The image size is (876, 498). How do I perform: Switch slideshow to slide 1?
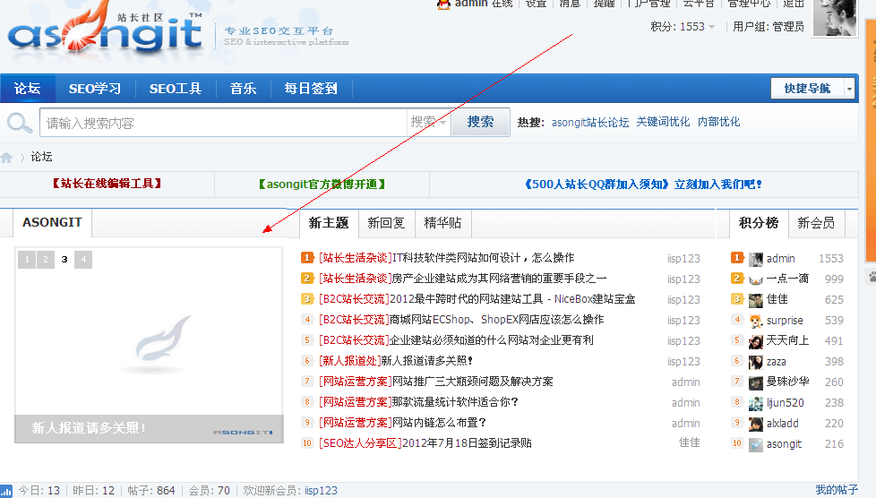point(25,260)
